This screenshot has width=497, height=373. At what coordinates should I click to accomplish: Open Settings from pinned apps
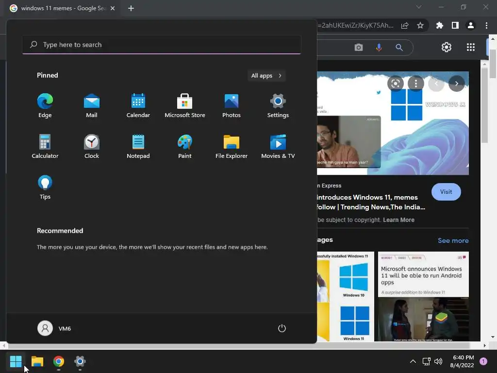pyautogui.click(x=278, y=105)
